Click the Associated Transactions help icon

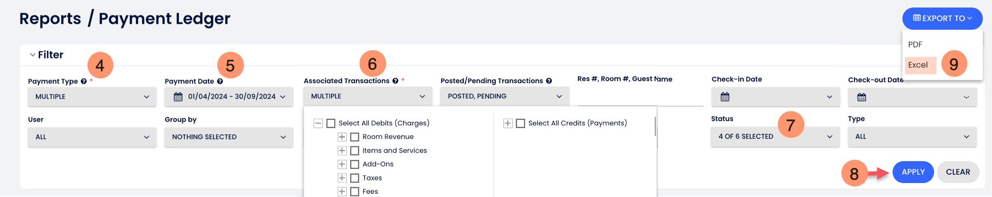395,81
